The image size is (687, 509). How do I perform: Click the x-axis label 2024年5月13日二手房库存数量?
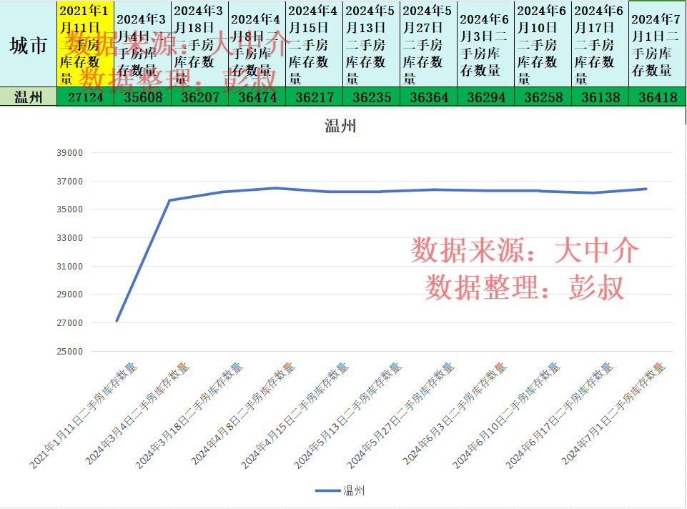point(348,416)
